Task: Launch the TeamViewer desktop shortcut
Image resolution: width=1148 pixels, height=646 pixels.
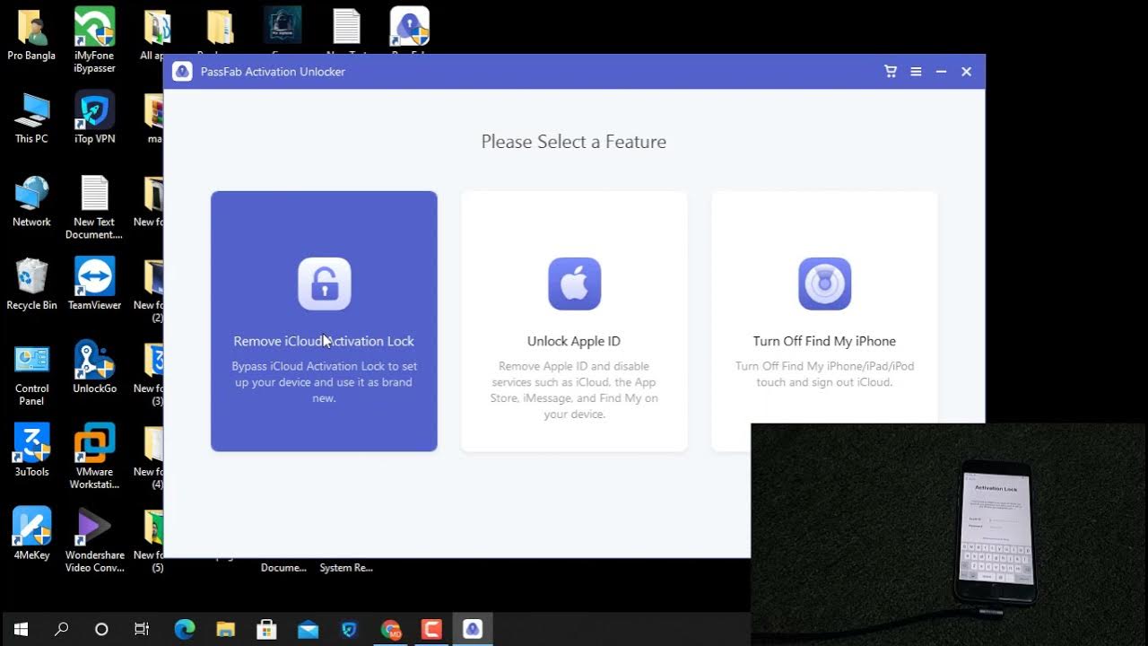Action: coord(94,284)
